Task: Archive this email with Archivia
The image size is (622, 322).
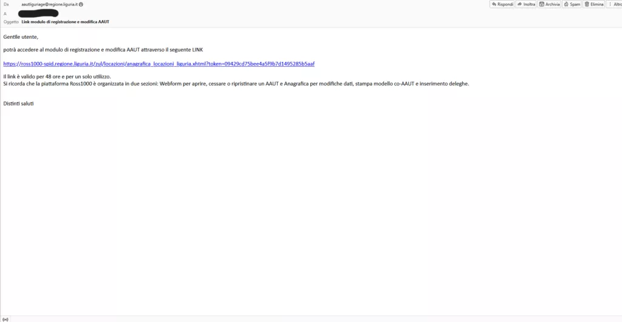Action: click(549, 4)
